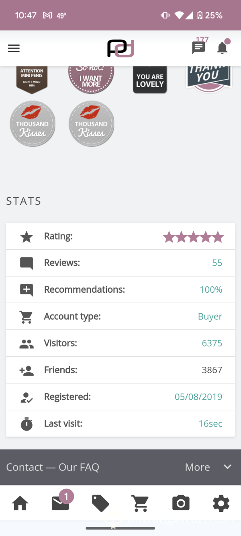Open messages chat icon showing 177

(198, 48)
